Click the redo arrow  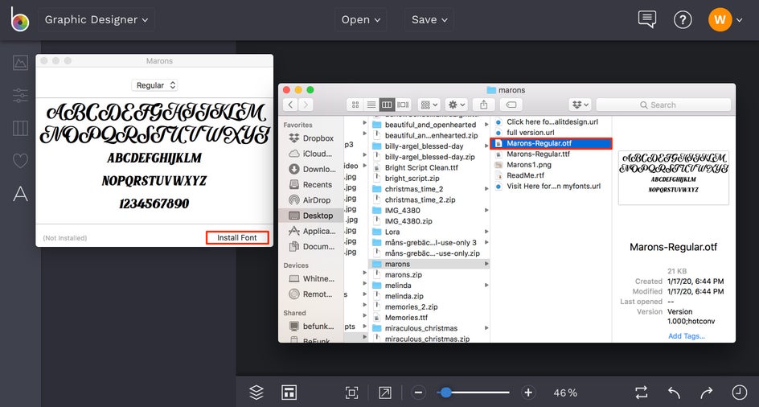(x=707, y=393)
